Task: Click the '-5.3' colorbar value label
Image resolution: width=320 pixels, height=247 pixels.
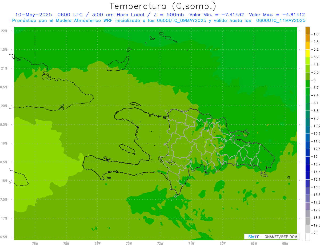Action: [x=315, y=72]
